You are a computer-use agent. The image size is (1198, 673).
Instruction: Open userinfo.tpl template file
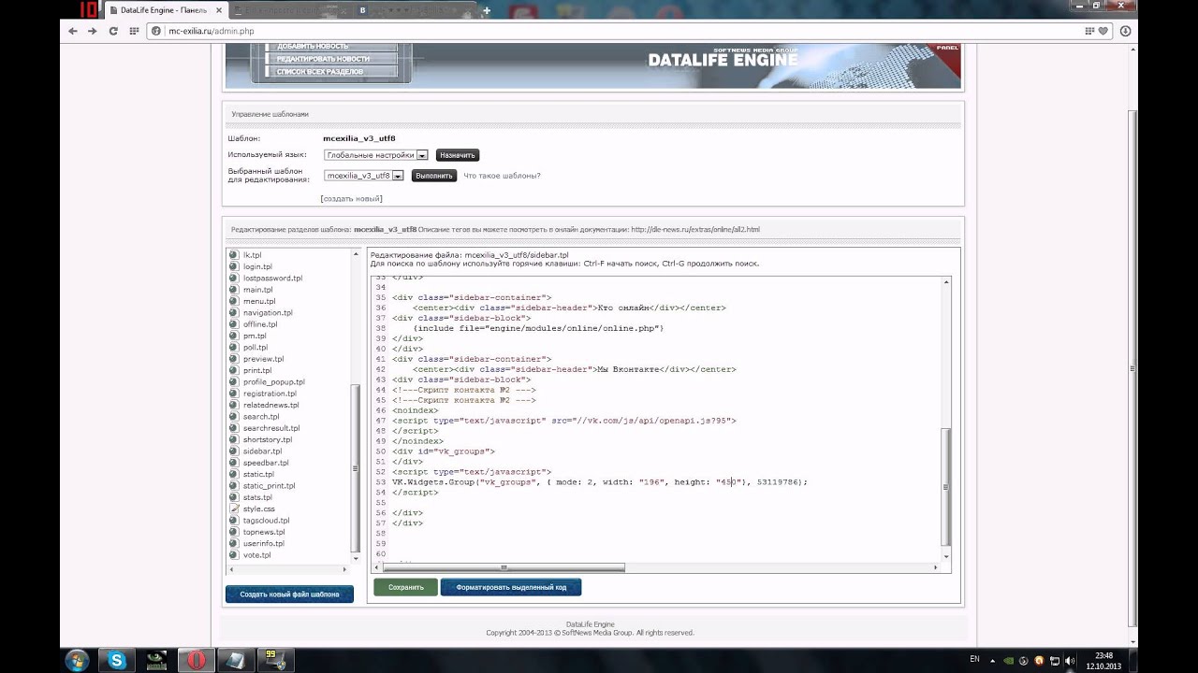point(264,543)
